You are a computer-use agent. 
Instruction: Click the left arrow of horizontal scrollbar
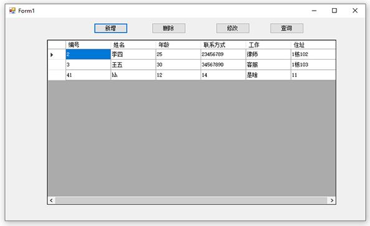51,200
